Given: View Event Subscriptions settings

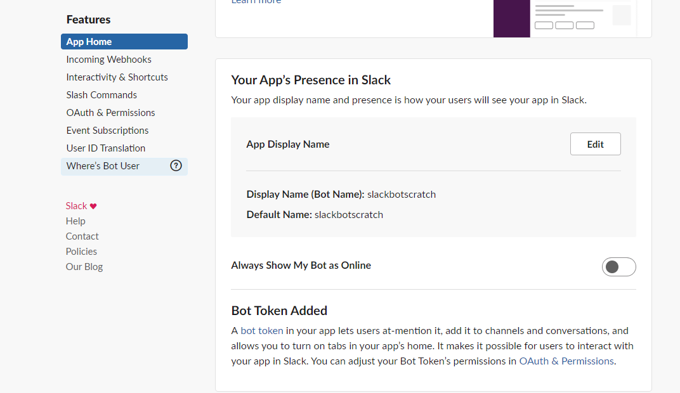Looking at the screenshot, I should (107, 130).
